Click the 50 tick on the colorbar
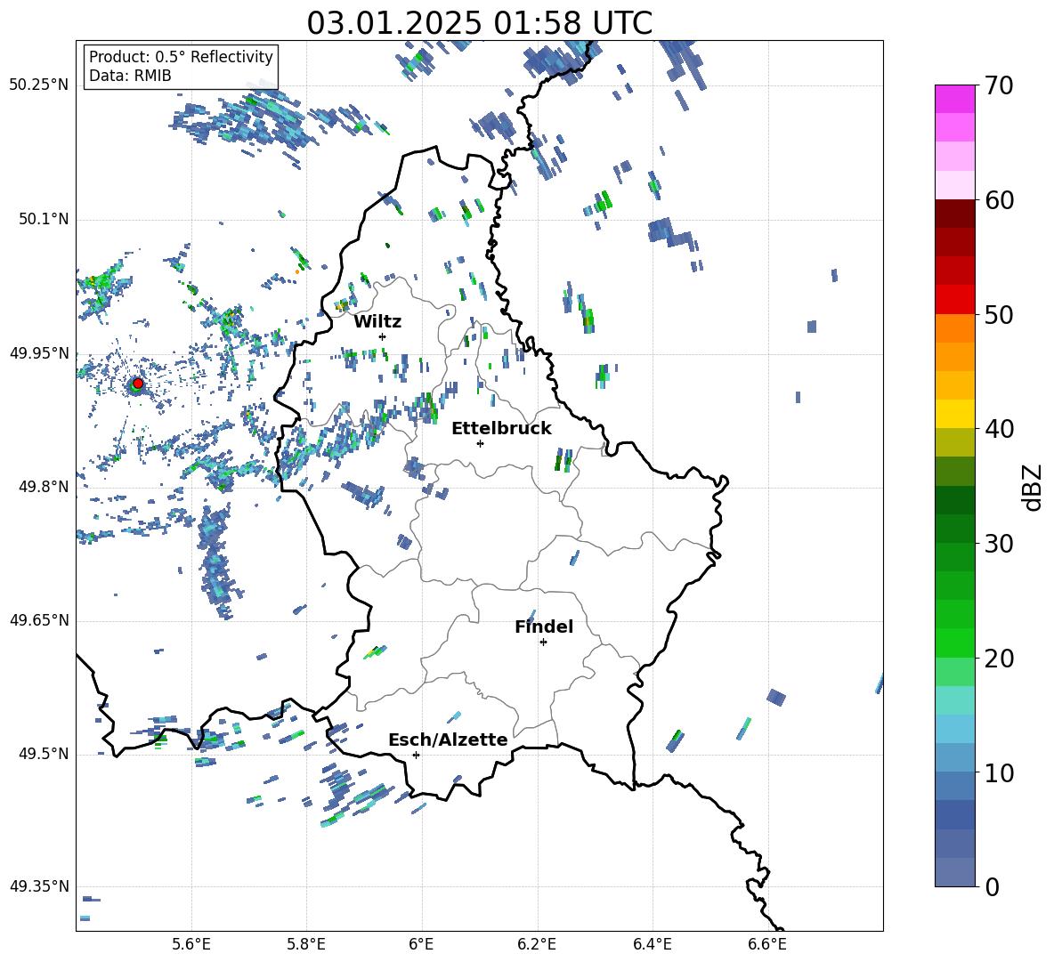The height and width of the screenshot is (962, 1054). point(999,314)
